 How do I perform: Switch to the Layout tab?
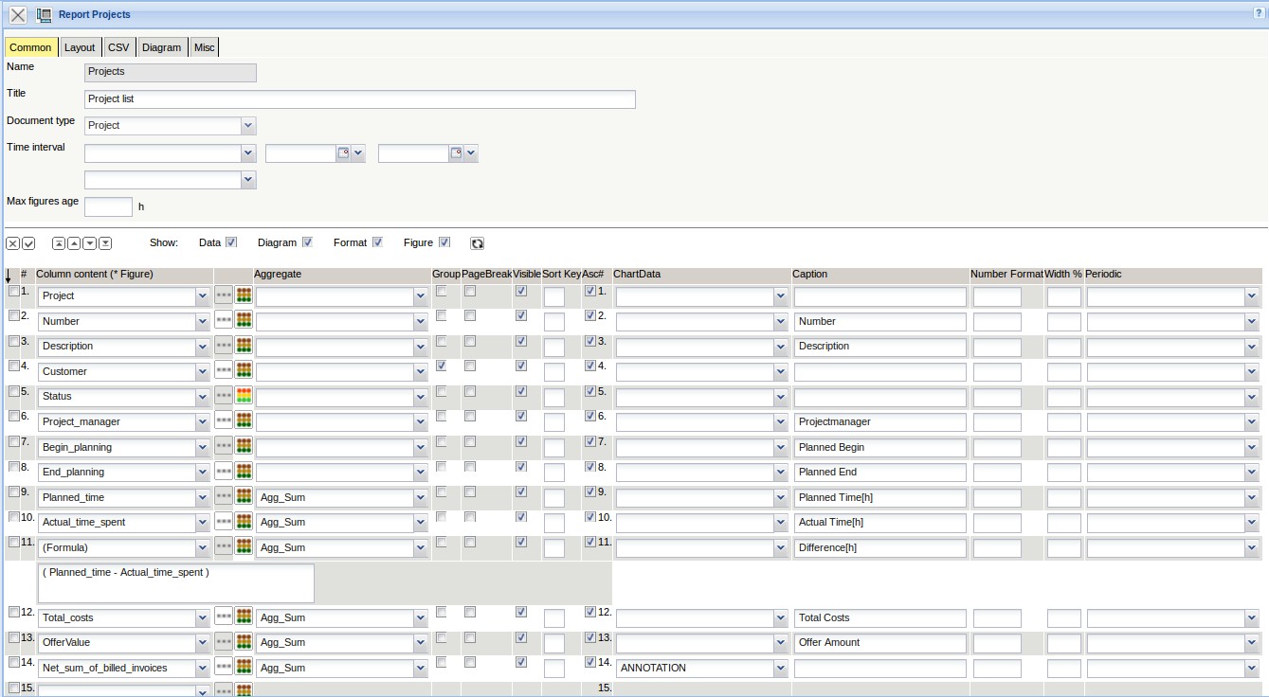point(80,47)
